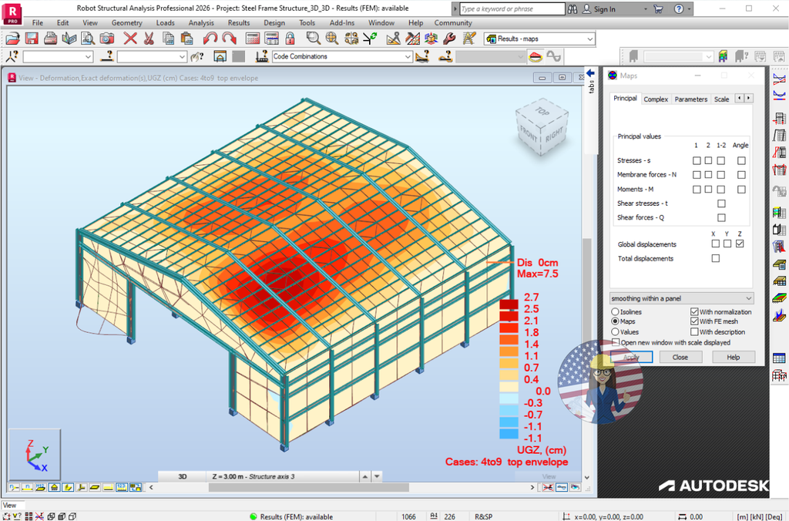Switch to the Parameters tab in Maps panel
Image resolution: width=789 pixels, height=521 pixels.
pyautogui.click(x=690, y=99)
